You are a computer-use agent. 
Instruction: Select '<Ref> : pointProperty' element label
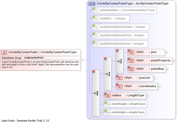click(153, 60)
